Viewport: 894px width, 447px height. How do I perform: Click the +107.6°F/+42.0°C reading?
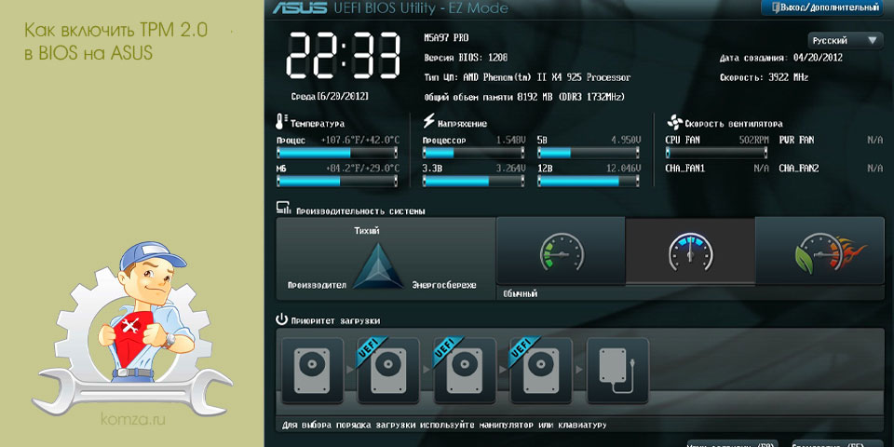(359, 140)
